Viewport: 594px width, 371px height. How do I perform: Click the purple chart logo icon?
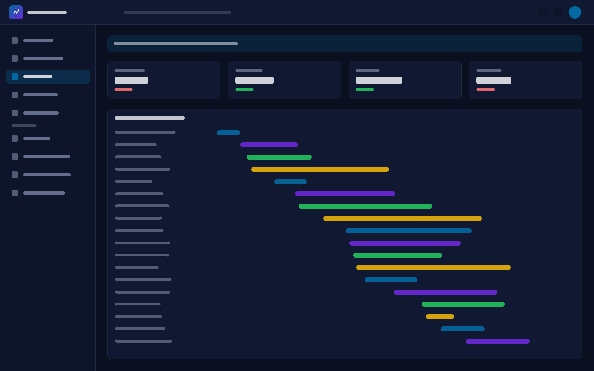16,12
